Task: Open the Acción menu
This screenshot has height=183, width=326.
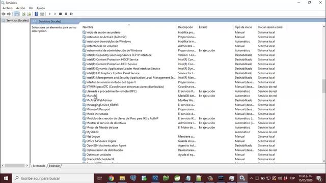Action: coord(20,8)
